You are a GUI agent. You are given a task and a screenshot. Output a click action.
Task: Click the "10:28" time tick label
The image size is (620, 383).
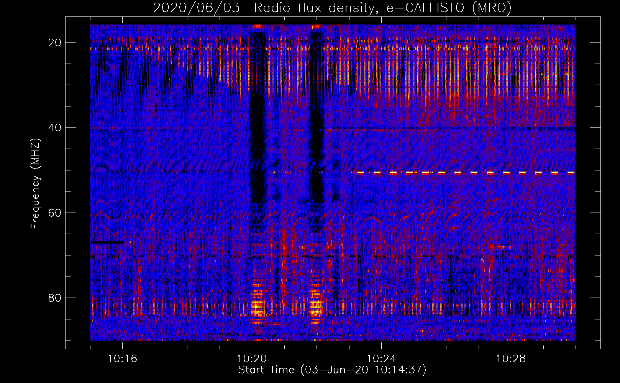(x=511, y=359)
